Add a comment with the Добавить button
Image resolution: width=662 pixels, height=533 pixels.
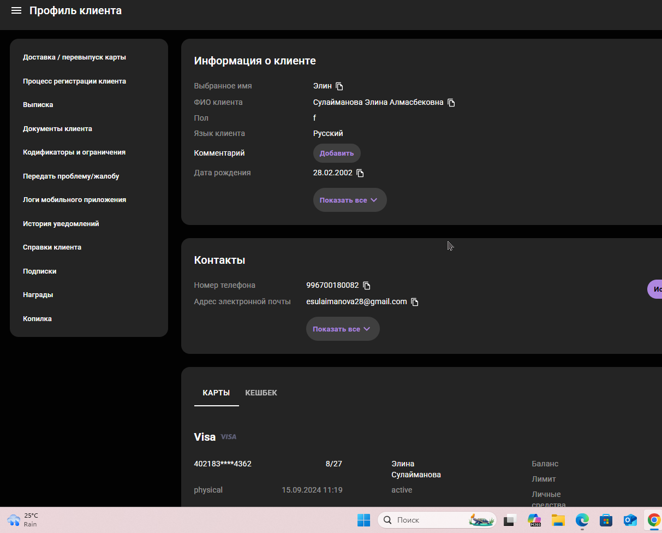click(337, 153)
